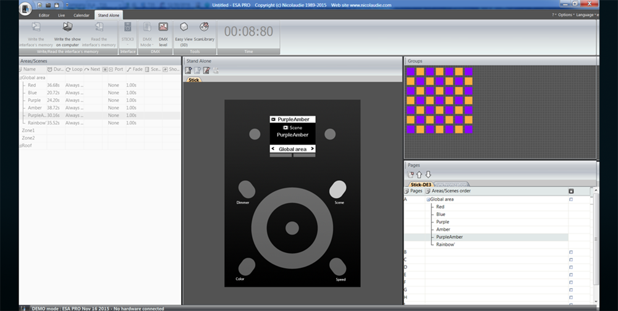Click the center button of the Stick wheel

[292, 228]
